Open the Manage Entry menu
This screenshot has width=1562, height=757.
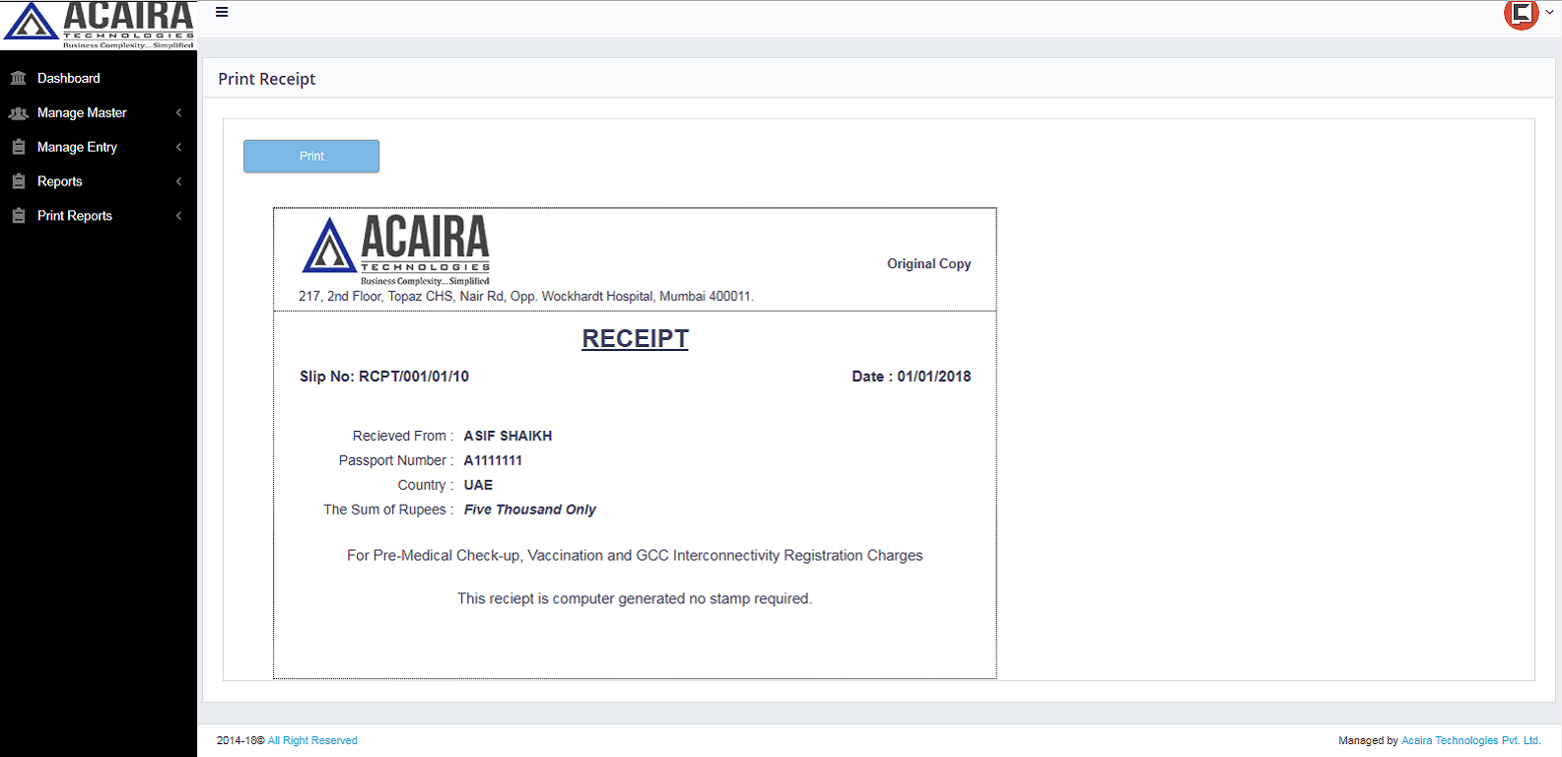tap(77, 147)
